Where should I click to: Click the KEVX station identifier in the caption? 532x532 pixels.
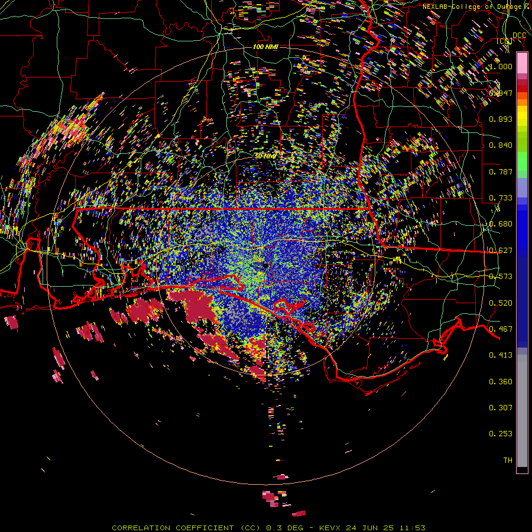click(331, 528)
